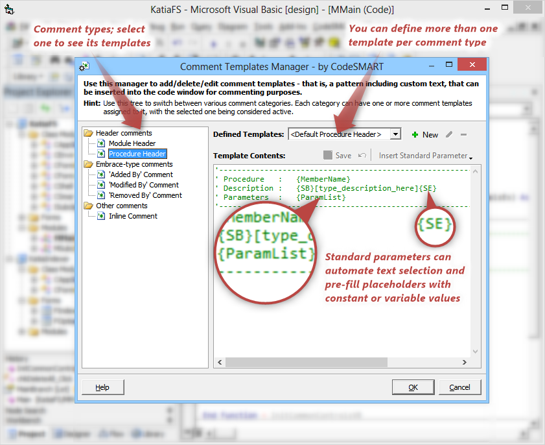Click the undo arrow icon next to Save
This screenshot has height=445, width=545.
point(362,156)
